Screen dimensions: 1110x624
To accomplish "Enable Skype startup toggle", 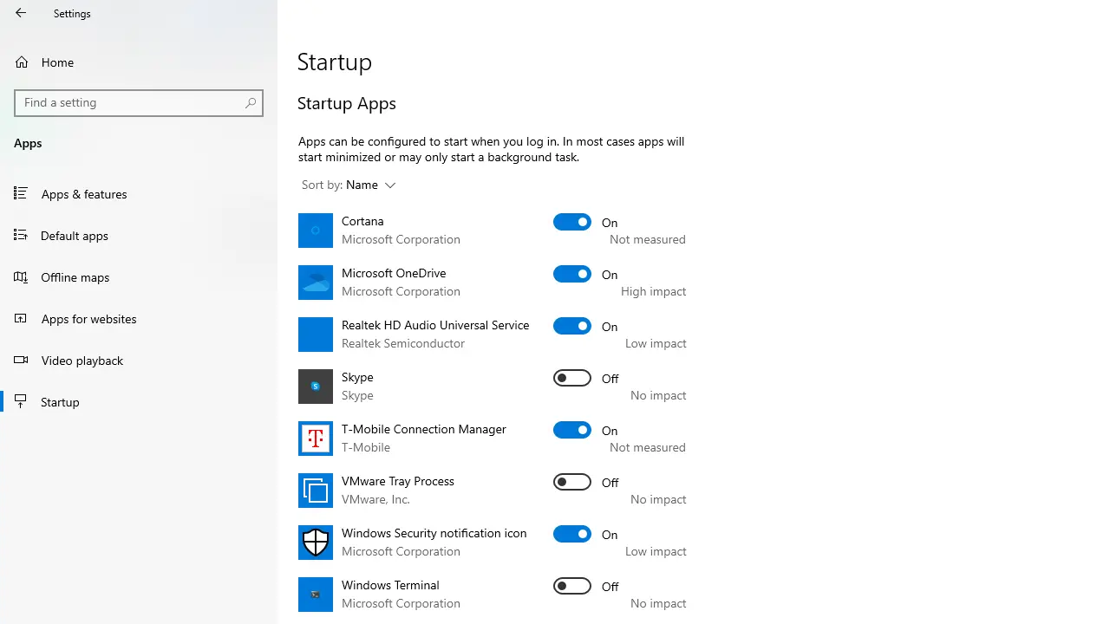I will click(x=572, y=378).
